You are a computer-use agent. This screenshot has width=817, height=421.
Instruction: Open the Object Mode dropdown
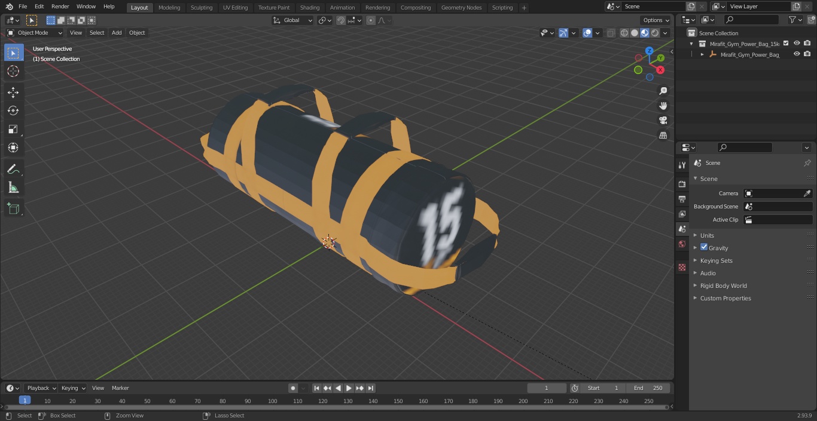pos(35,33)
